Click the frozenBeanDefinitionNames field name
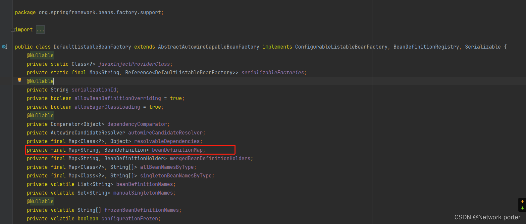 tap(141, 210)
